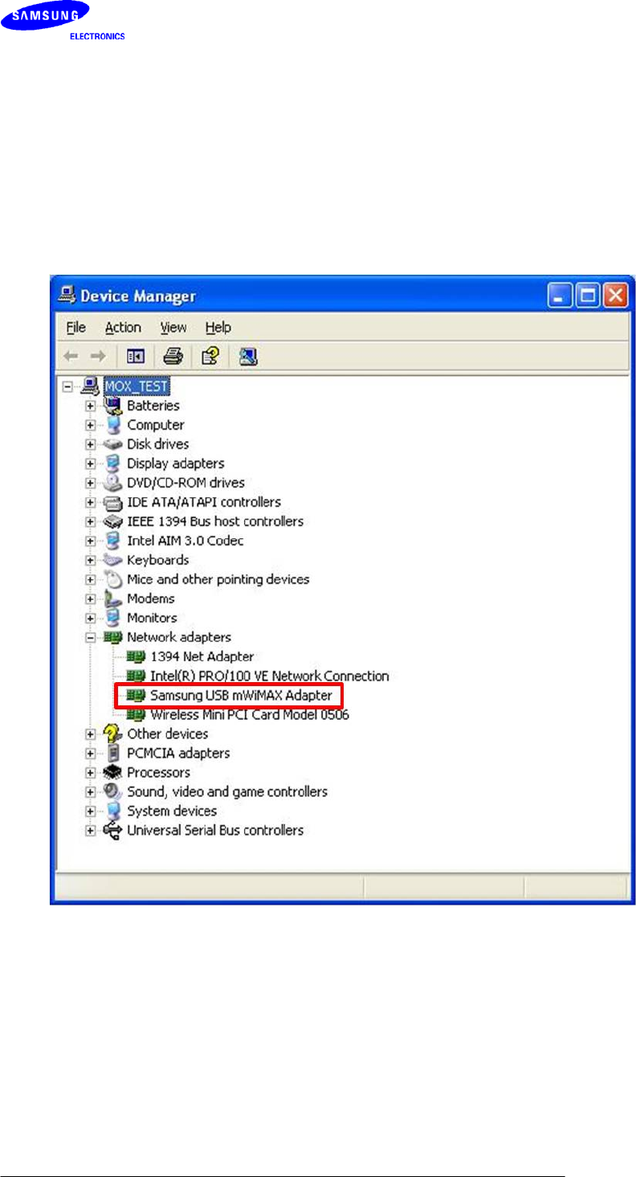The height and width of the screenshot is (1177, 636).
Task: Toggle the console tree view toolbar icon
Action: pos(135,356)
